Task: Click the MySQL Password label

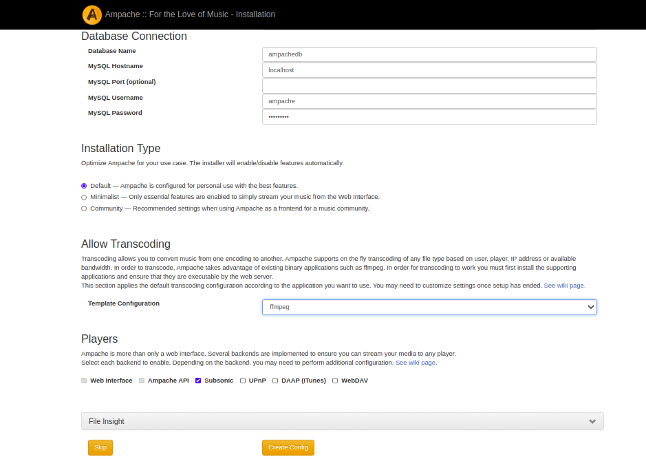Action: 115,113
